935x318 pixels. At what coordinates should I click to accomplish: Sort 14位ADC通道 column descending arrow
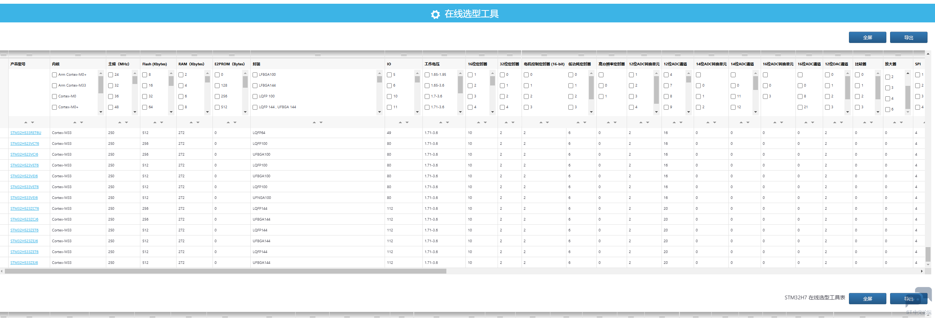[748, 122]
